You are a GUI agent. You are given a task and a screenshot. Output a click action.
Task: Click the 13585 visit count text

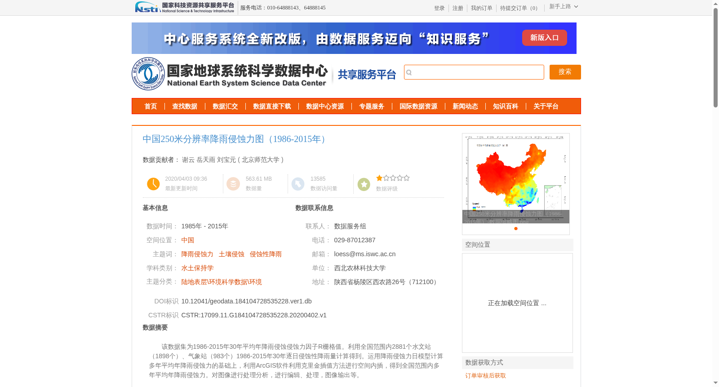[x=318, y=179]
